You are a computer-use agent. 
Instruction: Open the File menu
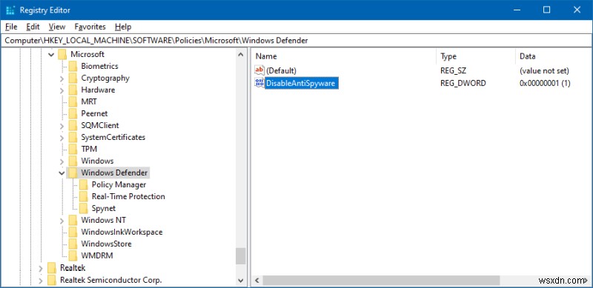(x=11, y=27)
